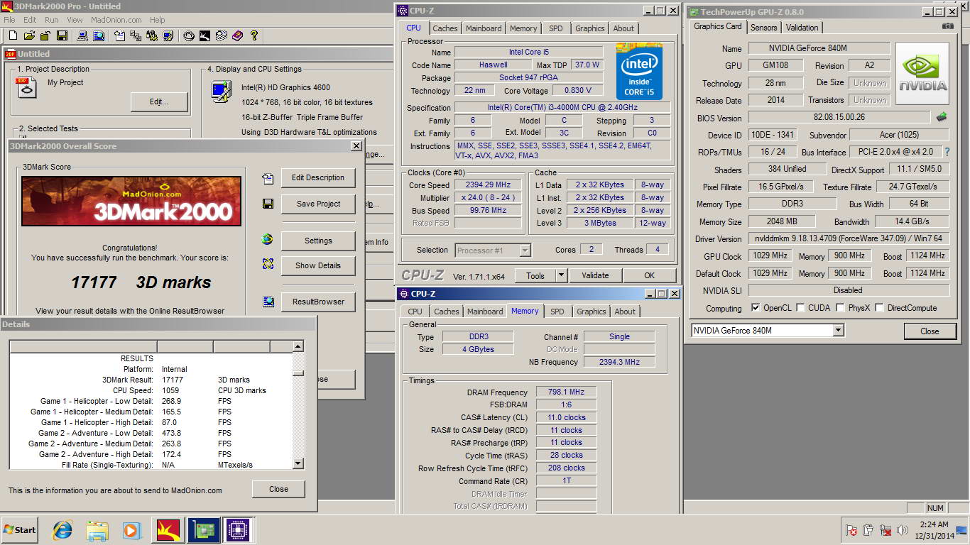Viewport: 970px width, 545px height.
Task: Click the Intel Core i5 logo in CPU-Z
Action: coord(639,71)
